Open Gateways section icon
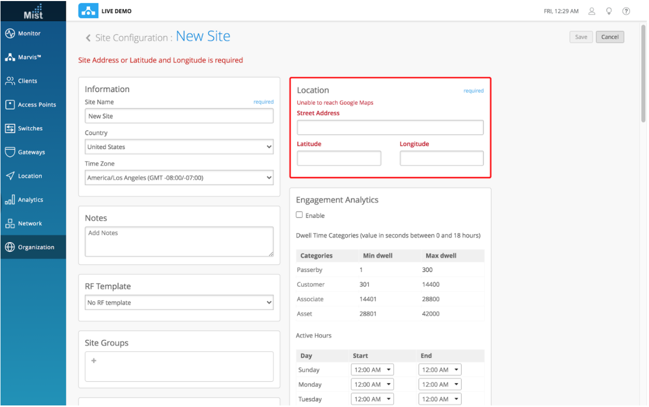The image size is (649, 407). [10, 152]
